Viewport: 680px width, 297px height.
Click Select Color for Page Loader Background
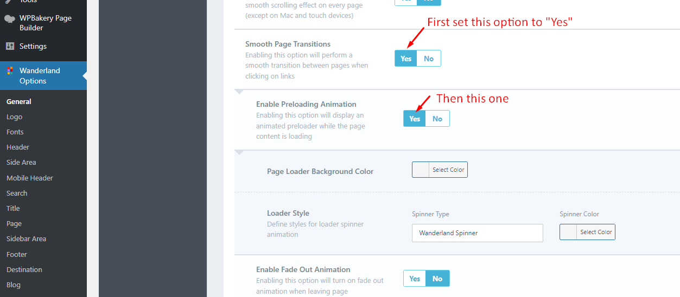[x=448, y=170]
